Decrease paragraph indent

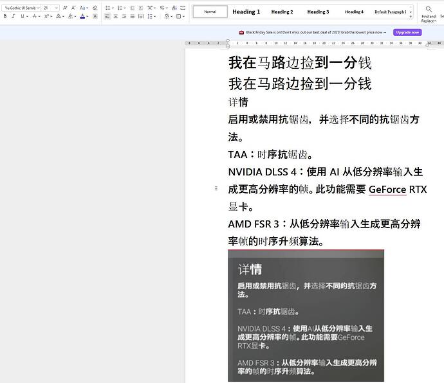click(133, 8)
